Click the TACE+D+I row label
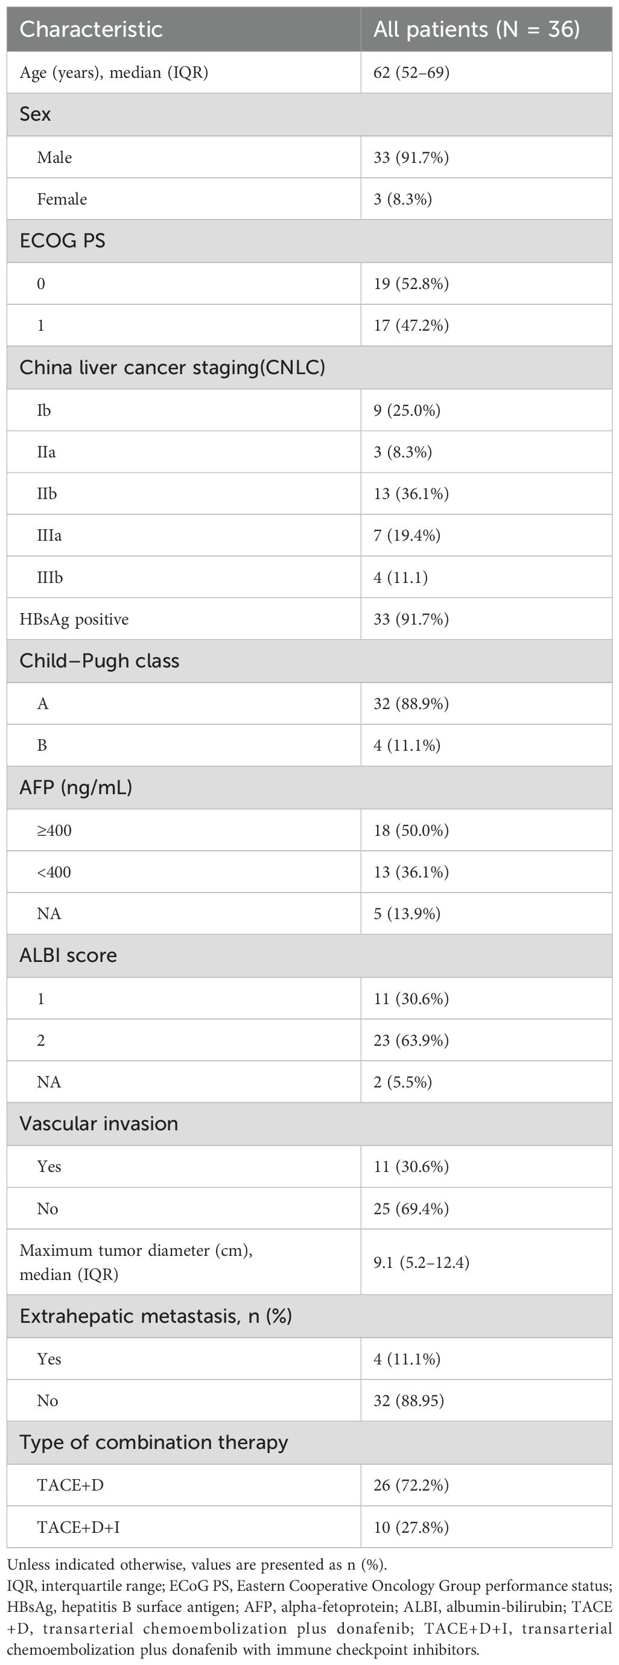Screen dimensions: 619x1665 point(78,1527)
